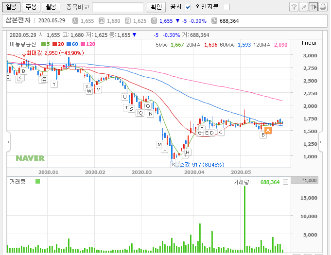Click the 삼본전자 stock name

tap(18, 20)
